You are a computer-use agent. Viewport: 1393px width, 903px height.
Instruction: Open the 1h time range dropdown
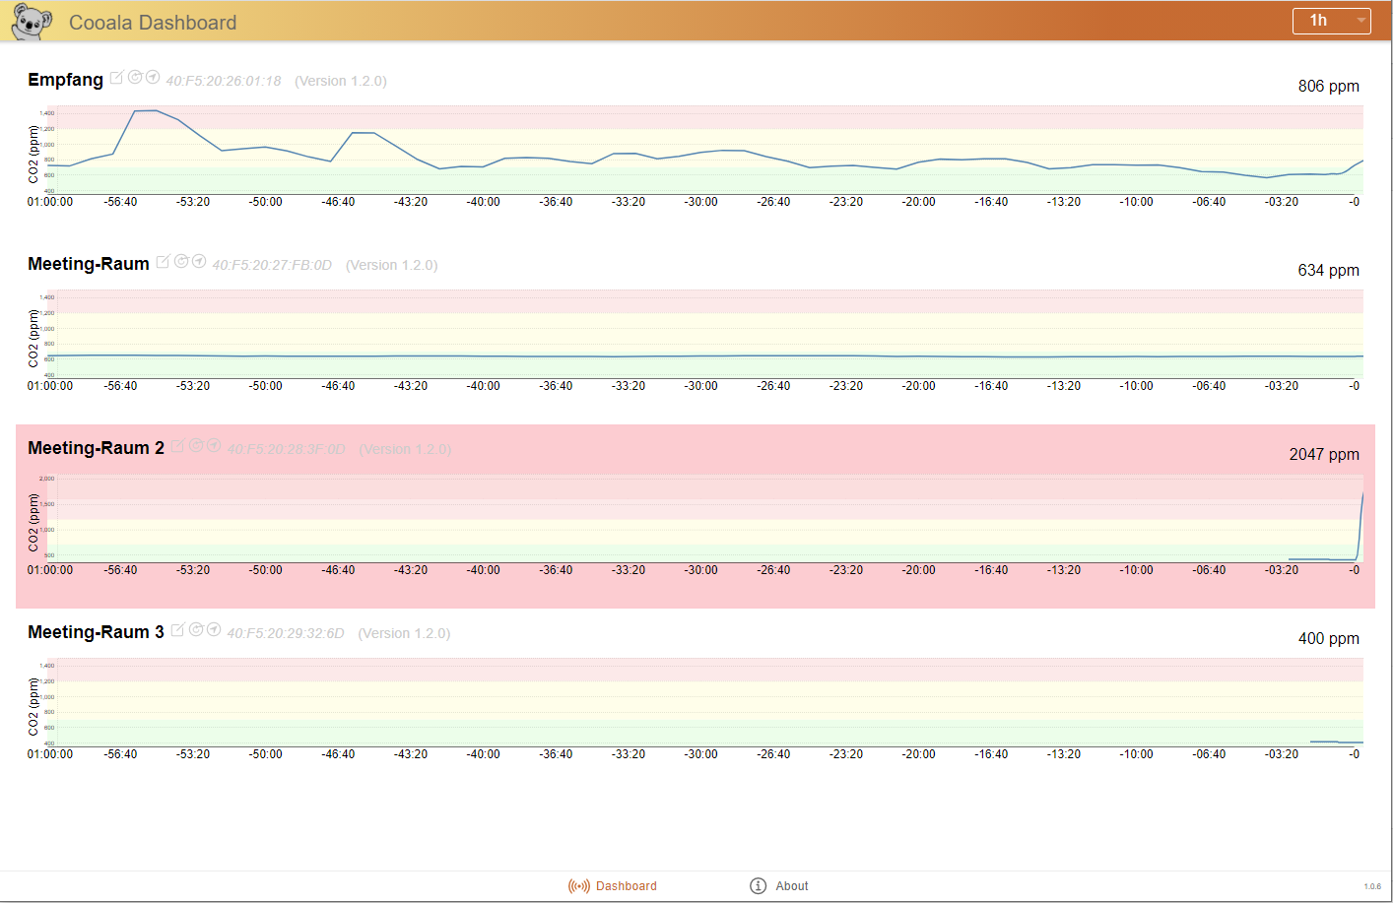click(x=1331, y=21)
